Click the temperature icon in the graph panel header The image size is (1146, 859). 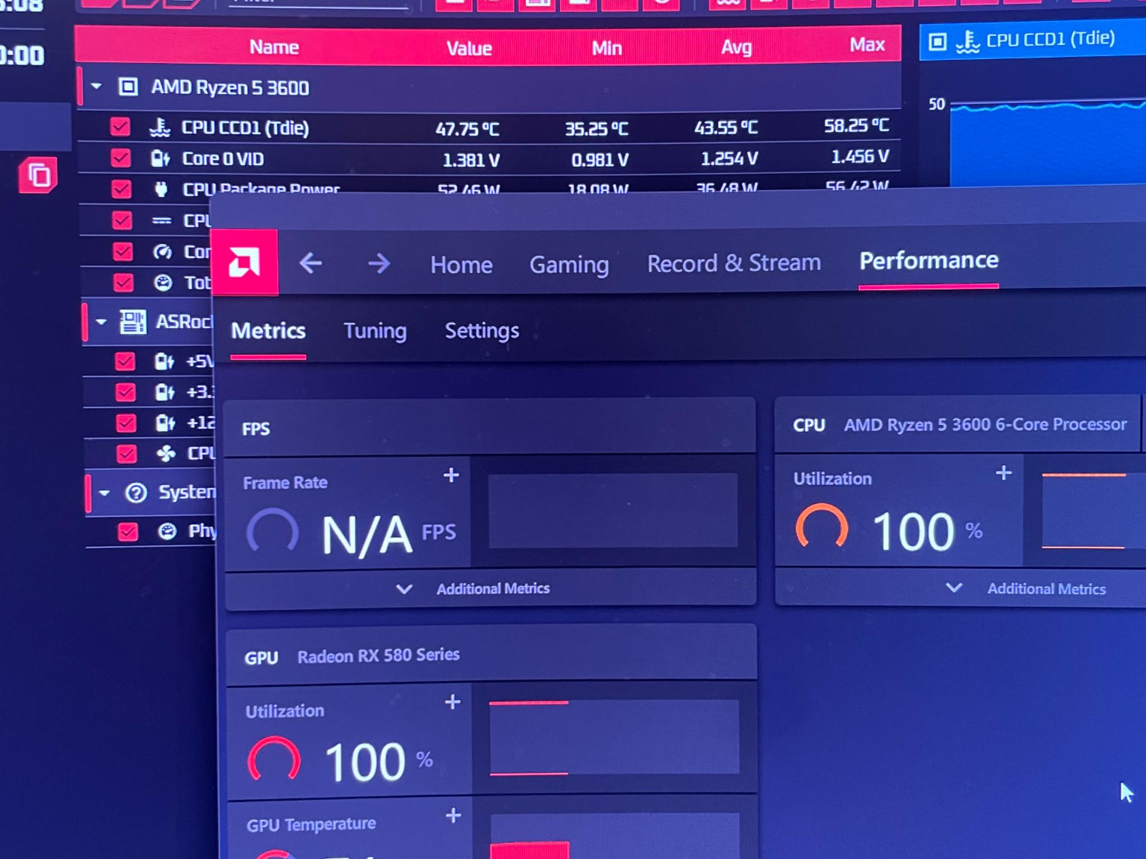coord(967,41)
